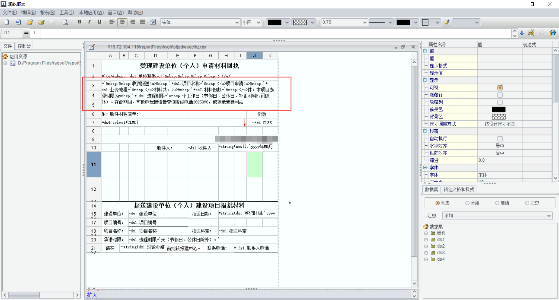Select the 汇总 radio option
The height and width of the screenshot is (300, 559).
(x=527, y=203)
